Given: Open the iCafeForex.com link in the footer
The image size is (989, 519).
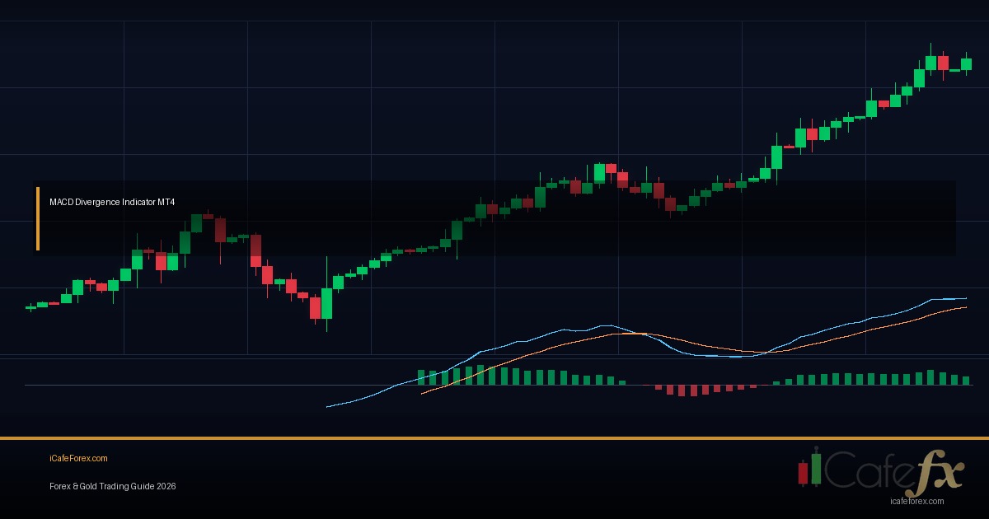Looking at the screenshot, I should (x=79, y=458).
